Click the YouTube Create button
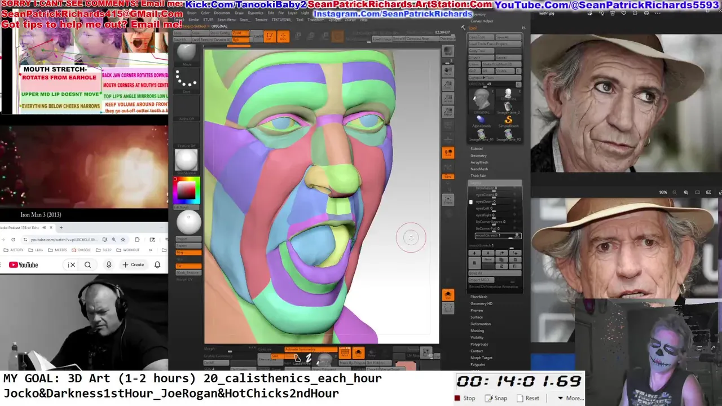The height and width of the screenshot is (406, 722). point(133,265)
